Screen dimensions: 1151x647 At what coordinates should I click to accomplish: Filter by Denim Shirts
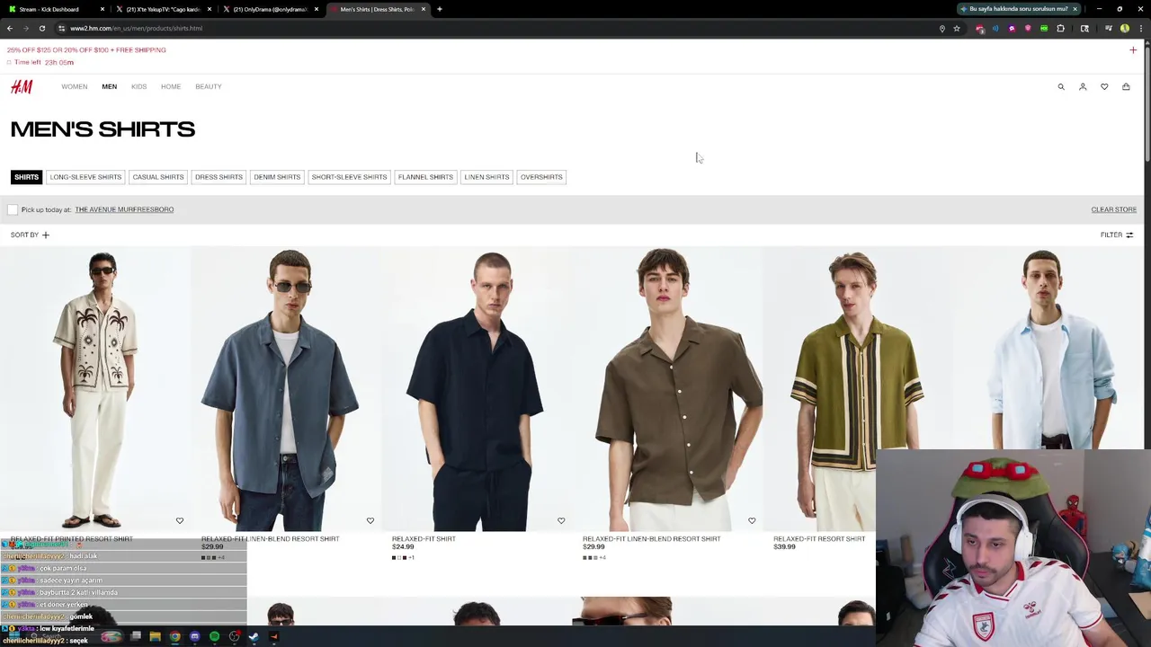pyautogui.click(x=277, y=177)
